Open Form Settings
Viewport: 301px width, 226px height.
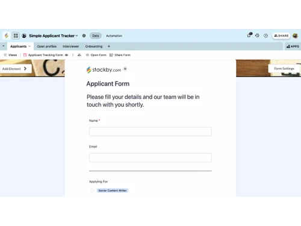pyautogui.click(x=284, y=69)
